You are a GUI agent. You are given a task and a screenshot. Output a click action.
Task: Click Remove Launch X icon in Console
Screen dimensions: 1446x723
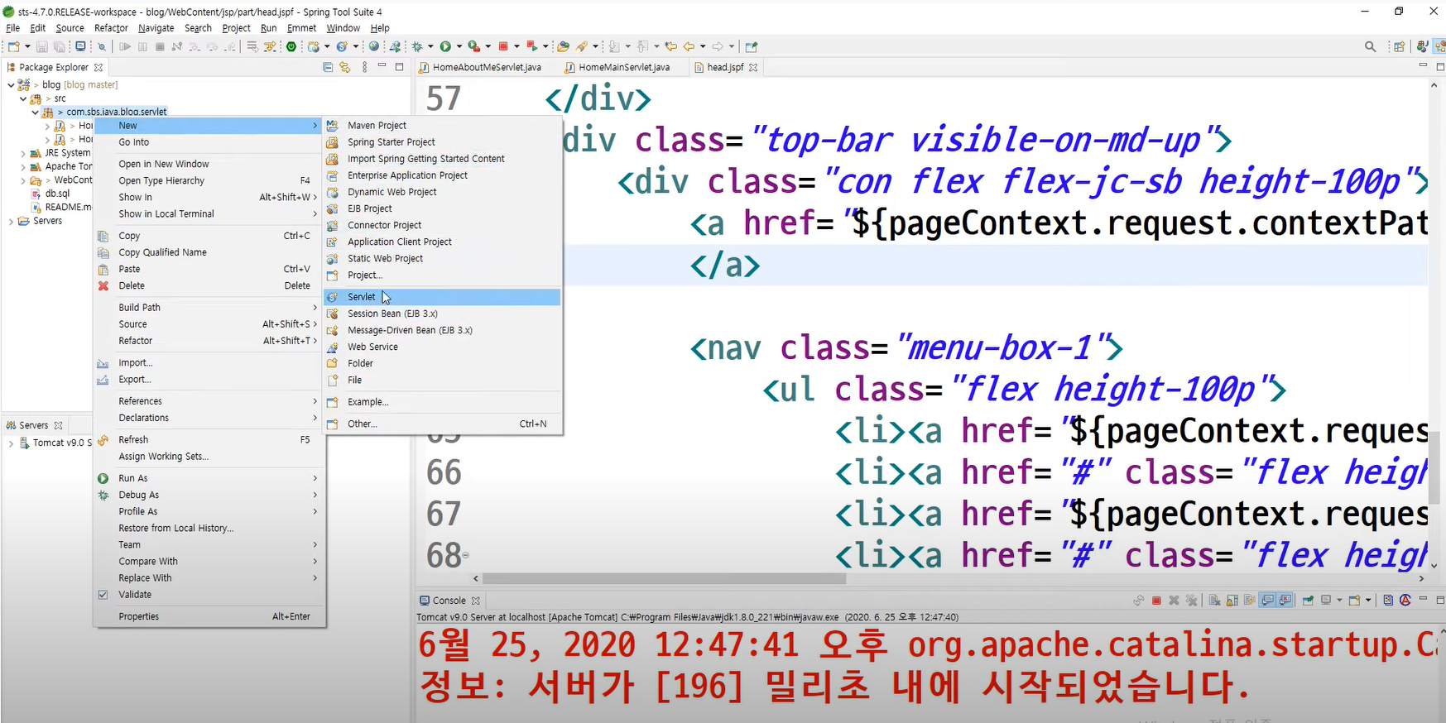1174,601
